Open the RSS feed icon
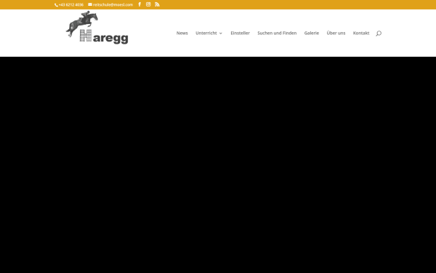436x273 pixels. tap(157, 4)
